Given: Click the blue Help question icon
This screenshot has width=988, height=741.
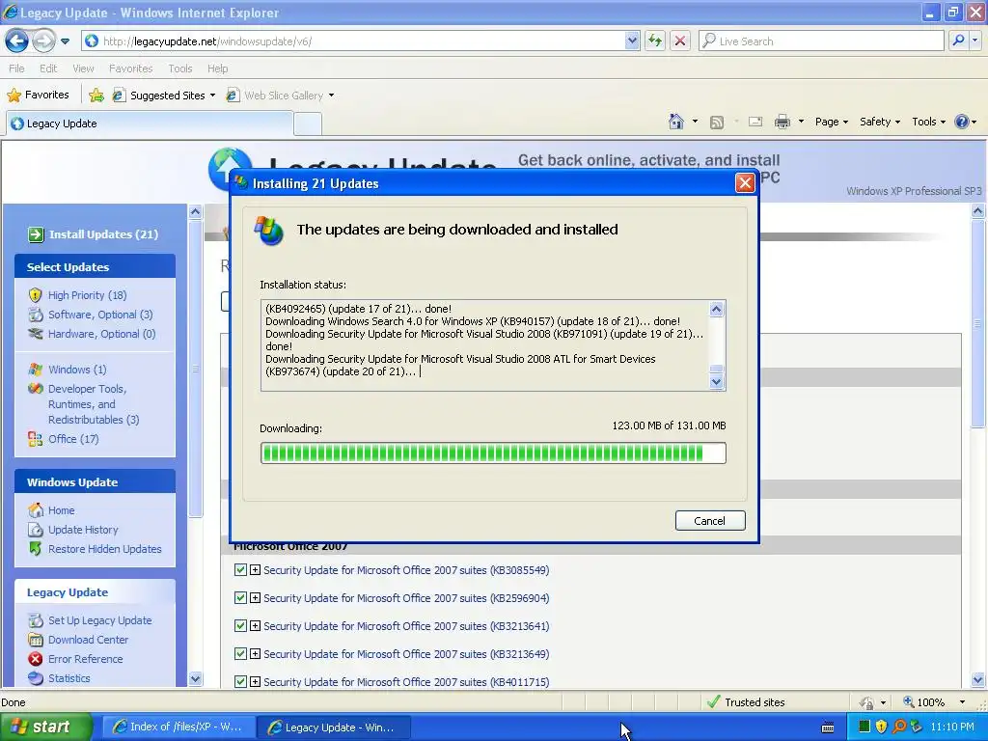Looking at the screenshot, I should pos(962,122).
